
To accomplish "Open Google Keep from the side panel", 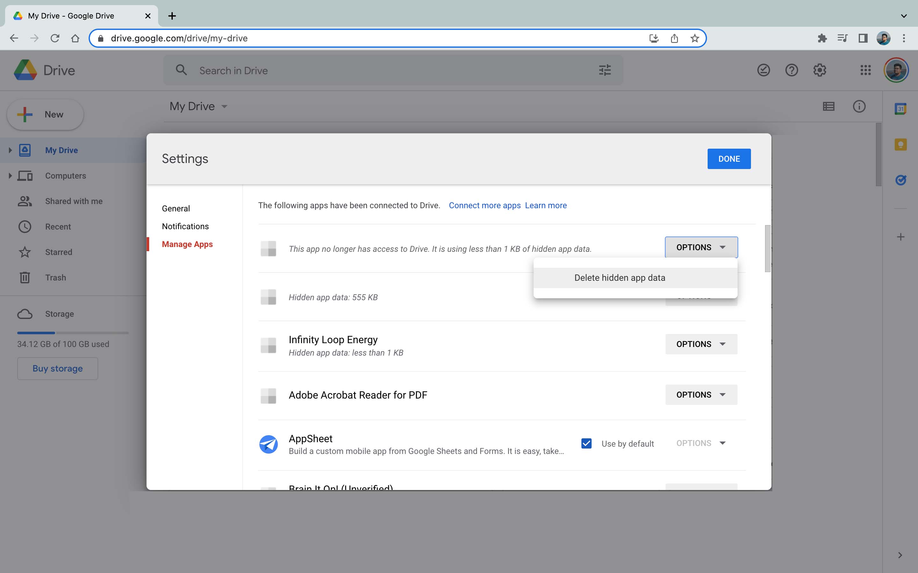I will point(901,144).
